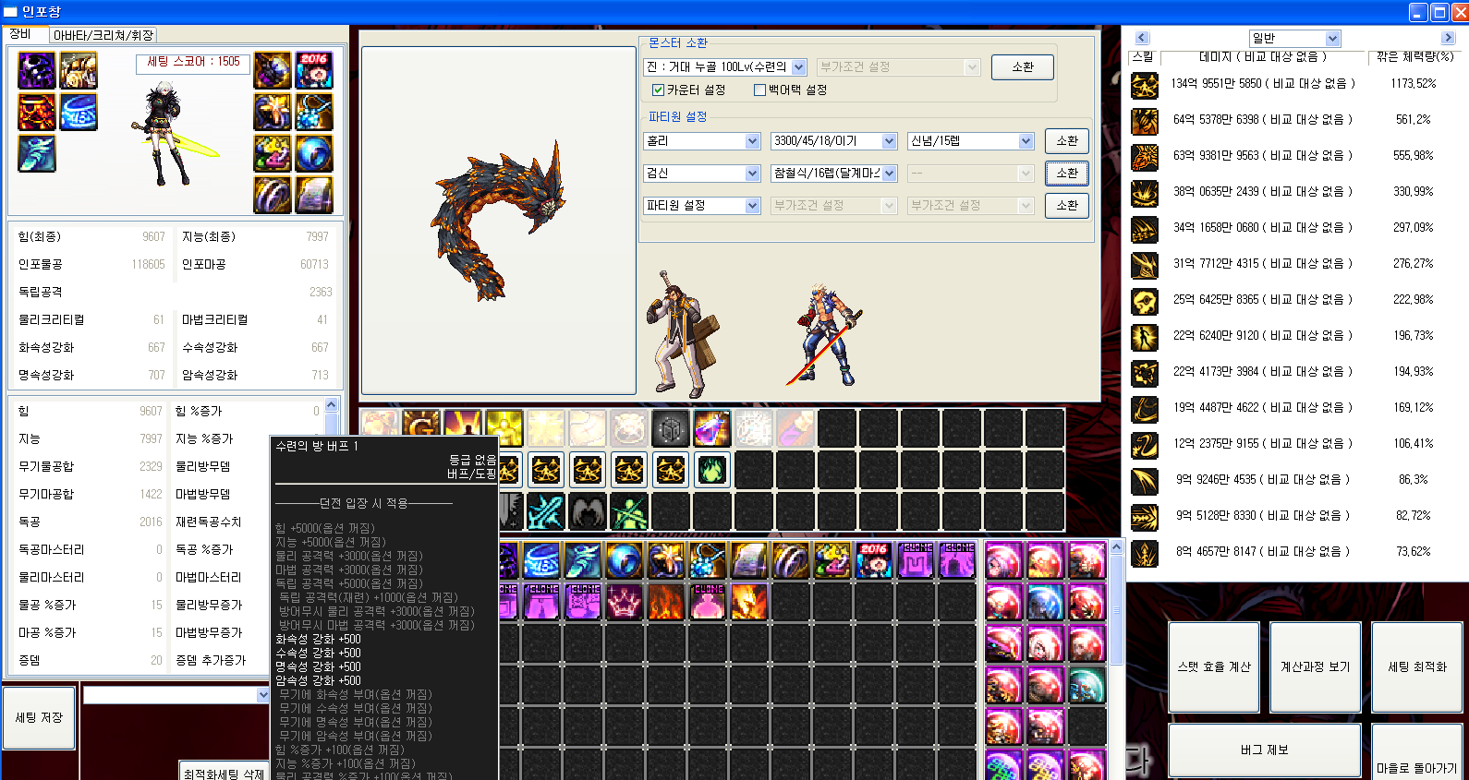Uncheck the 카운터 설정 checkbox

point(658,90)
